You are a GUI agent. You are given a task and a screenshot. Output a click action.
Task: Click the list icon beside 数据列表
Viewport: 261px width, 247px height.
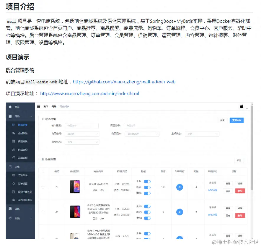tap(43, 159)
